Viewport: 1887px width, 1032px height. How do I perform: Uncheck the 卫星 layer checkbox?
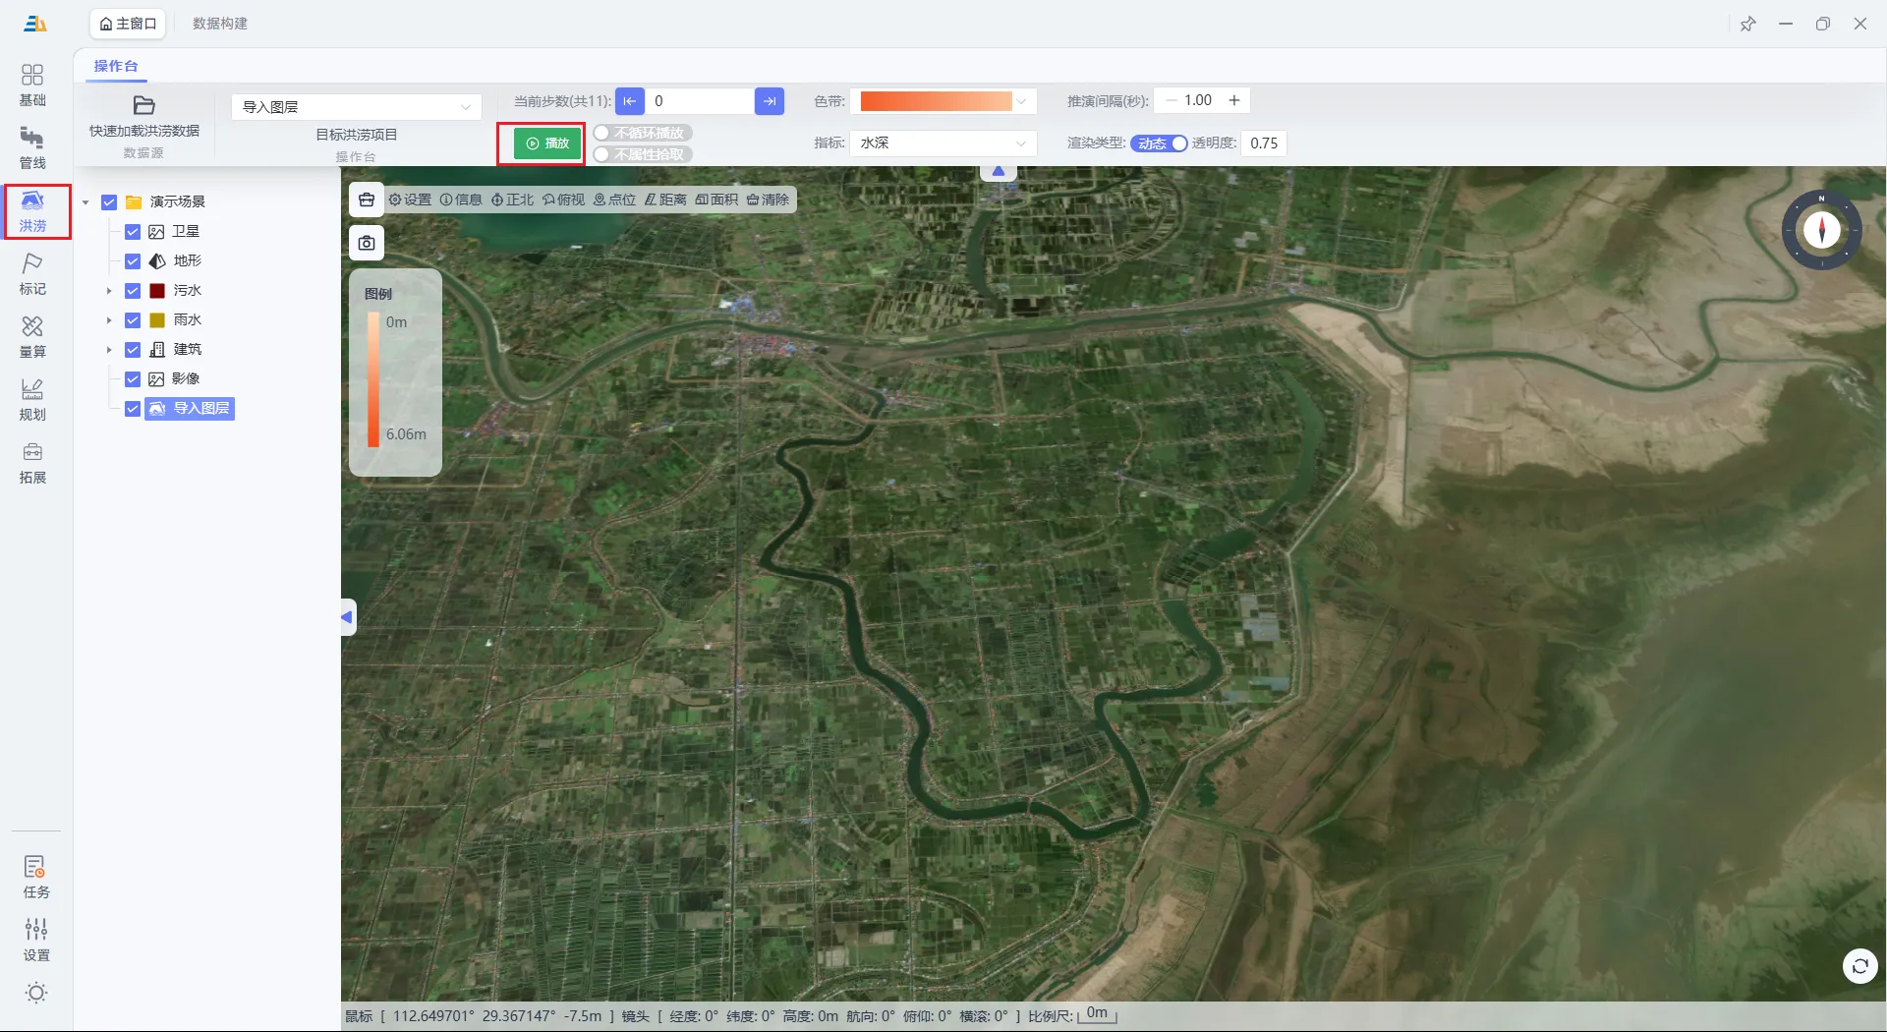click(x=133, y=232)
